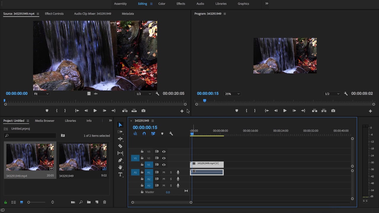Click the project thumbnail size slider

click(29, 202)
